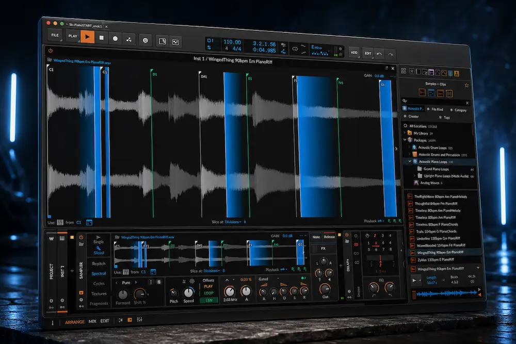This screenshot has height=344, width=516.
Task: Click the LOOP offset button
Action: pyautogui.click(x=208, y=293)
